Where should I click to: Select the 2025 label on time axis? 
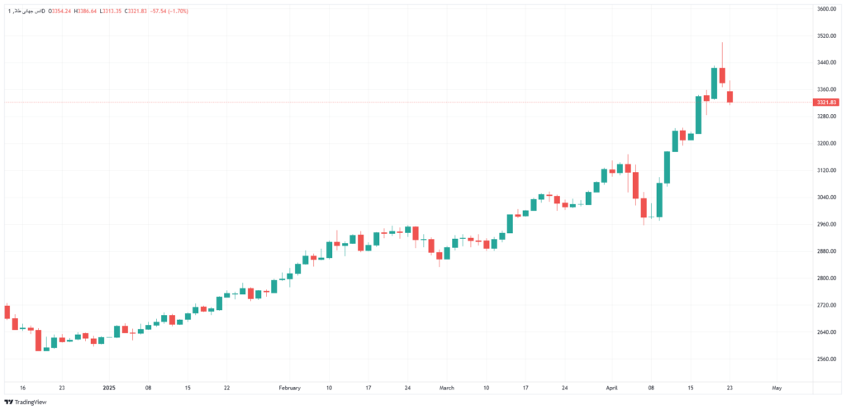click(x=110, y=388)
